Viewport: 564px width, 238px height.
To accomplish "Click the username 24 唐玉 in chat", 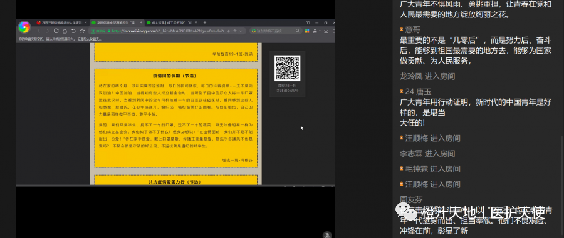I will click(419, 91).
